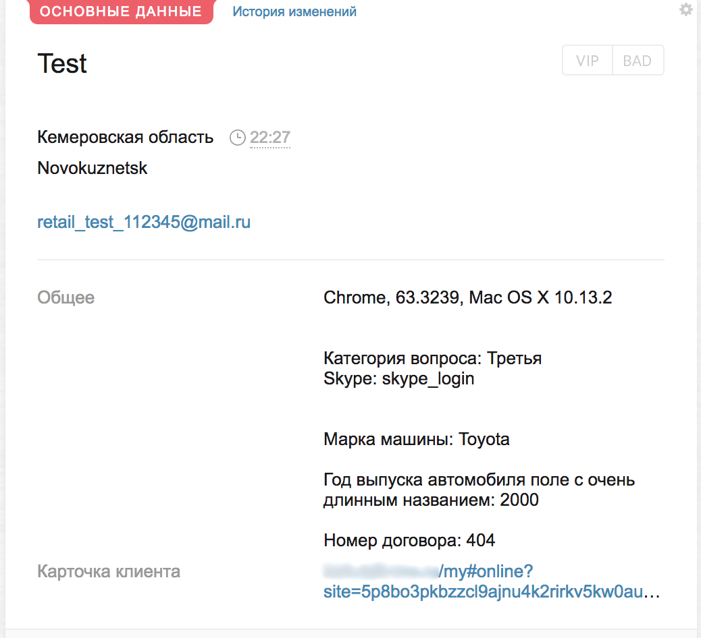Select the Кемеровская область region text
The image size is (701, 638).
pyautogui.click(x=125, y=137)
